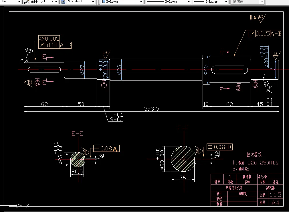Select the ø45 diameter dimension

coord(205,70)
